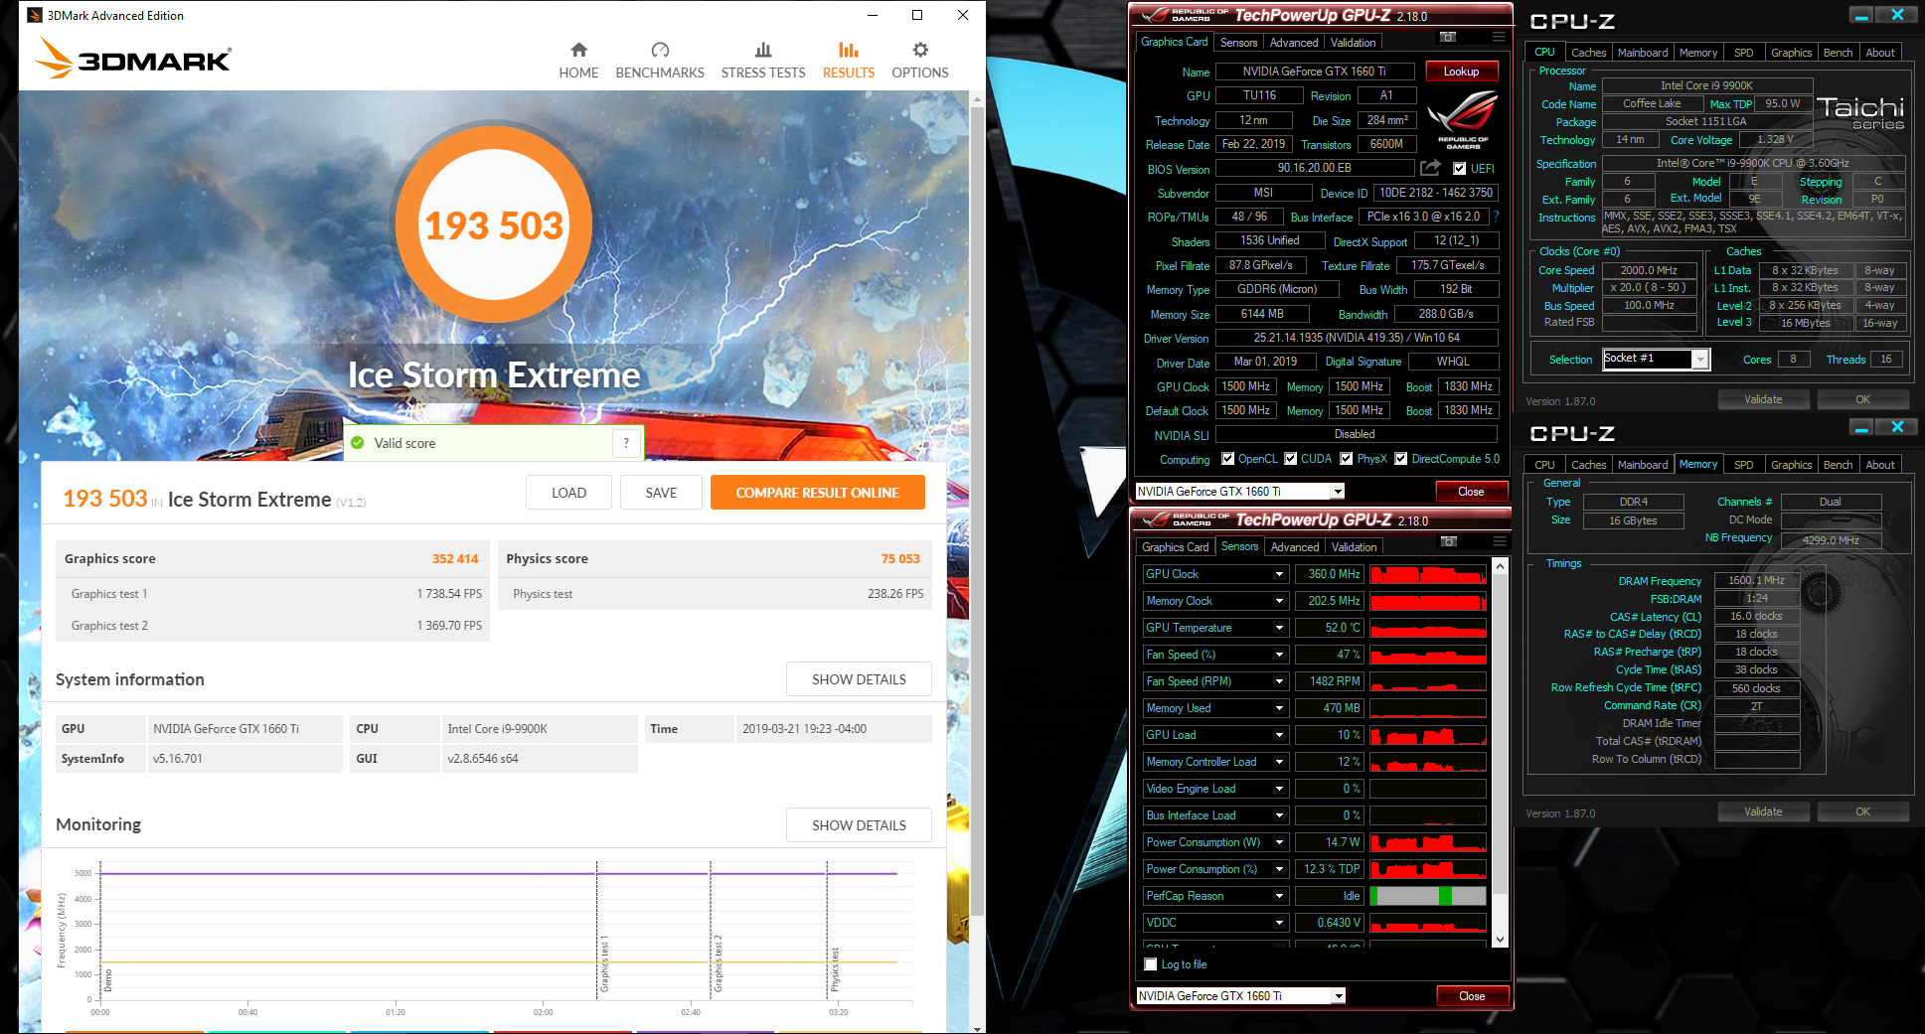Maximize the 3DMark window
The image size is (1925, 1034).
(917, 15)
